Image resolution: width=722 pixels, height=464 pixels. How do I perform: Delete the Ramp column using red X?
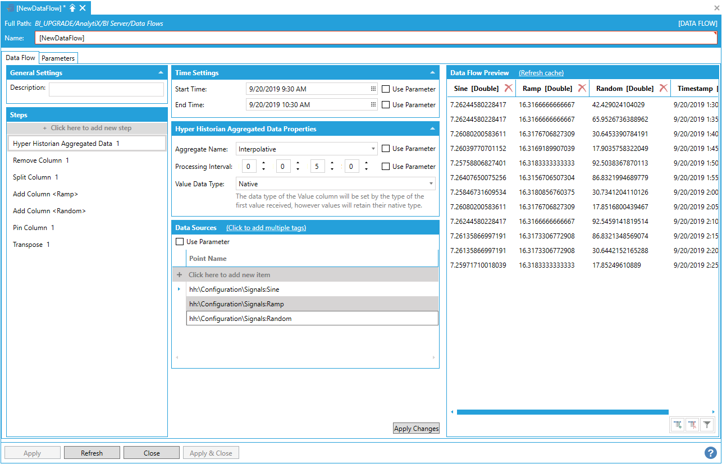point(582,88)
